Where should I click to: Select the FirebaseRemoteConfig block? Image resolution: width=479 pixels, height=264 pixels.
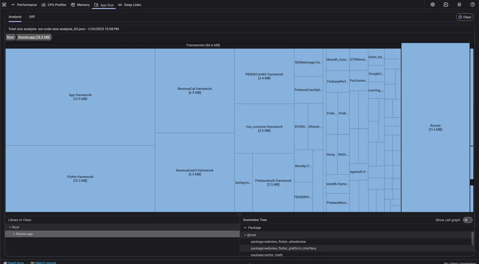[x=338, y=203]
